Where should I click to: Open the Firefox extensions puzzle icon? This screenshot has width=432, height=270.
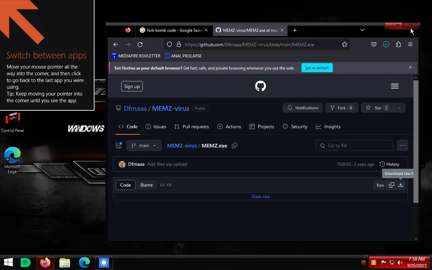398,44
